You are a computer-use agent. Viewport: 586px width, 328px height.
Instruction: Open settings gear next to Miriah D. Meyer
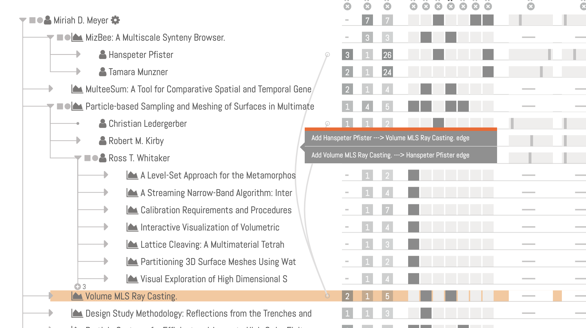[x=115, y=20]
